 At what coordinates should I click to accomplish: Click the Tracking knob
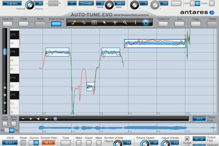(x=30, y=5)
